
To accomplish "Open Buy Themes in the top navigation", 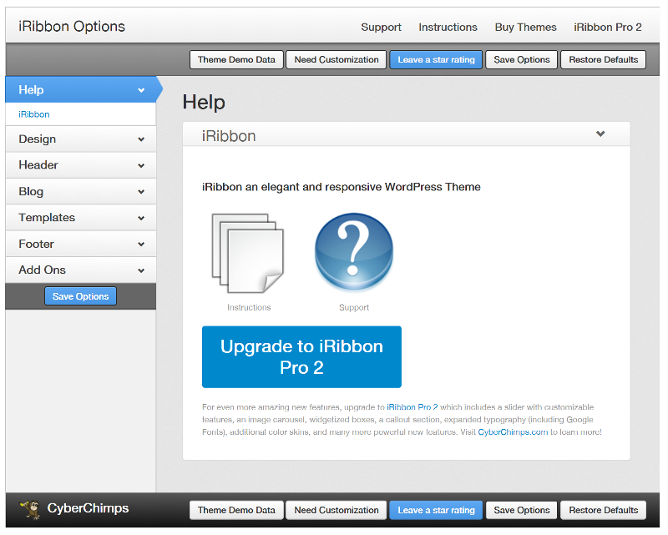I will click(525, 27).
